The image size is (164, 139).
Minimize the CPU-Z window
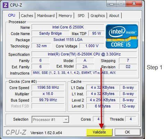click(112, 4)
